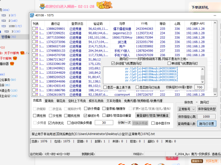Viewport: 221px width, 165px height.
Task: Click the YY号 cell 2423046363
Action: (145, 28)
